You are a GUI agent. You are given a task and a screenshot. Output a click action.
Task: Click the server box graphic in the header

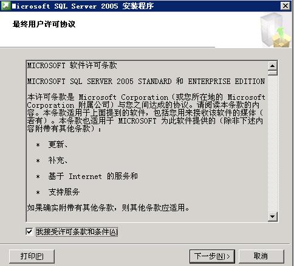276,30
